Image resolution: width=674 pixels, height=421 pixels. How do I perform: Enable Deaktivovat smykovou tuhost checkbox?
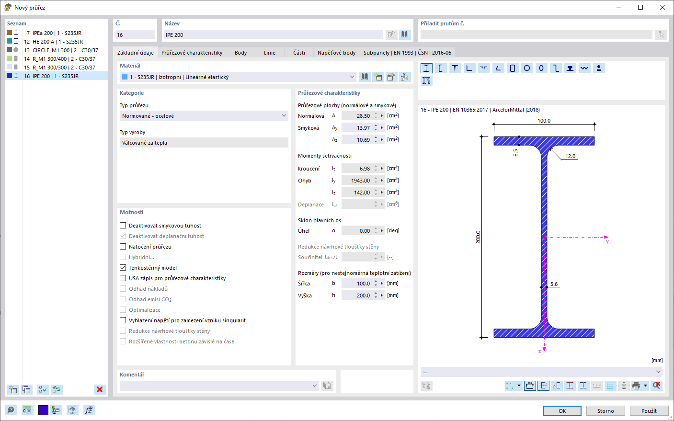(x=123, y=226)
